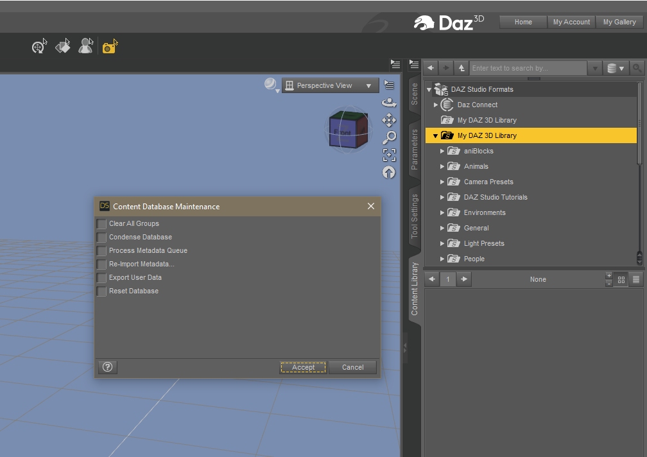This screenshot has width=647, height=457.
Task: Select the Active Pose tool icon
Action: tap(86, 46)
